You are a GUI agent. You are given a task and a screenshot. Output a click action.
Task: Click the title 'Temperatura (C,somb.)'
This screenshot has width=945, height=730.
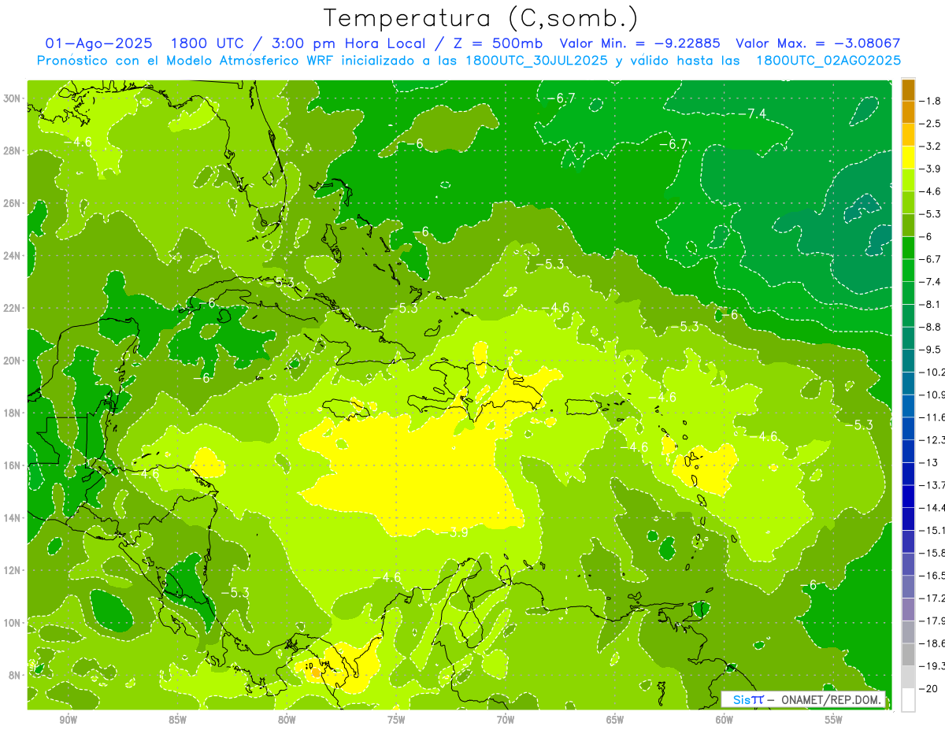481,17
